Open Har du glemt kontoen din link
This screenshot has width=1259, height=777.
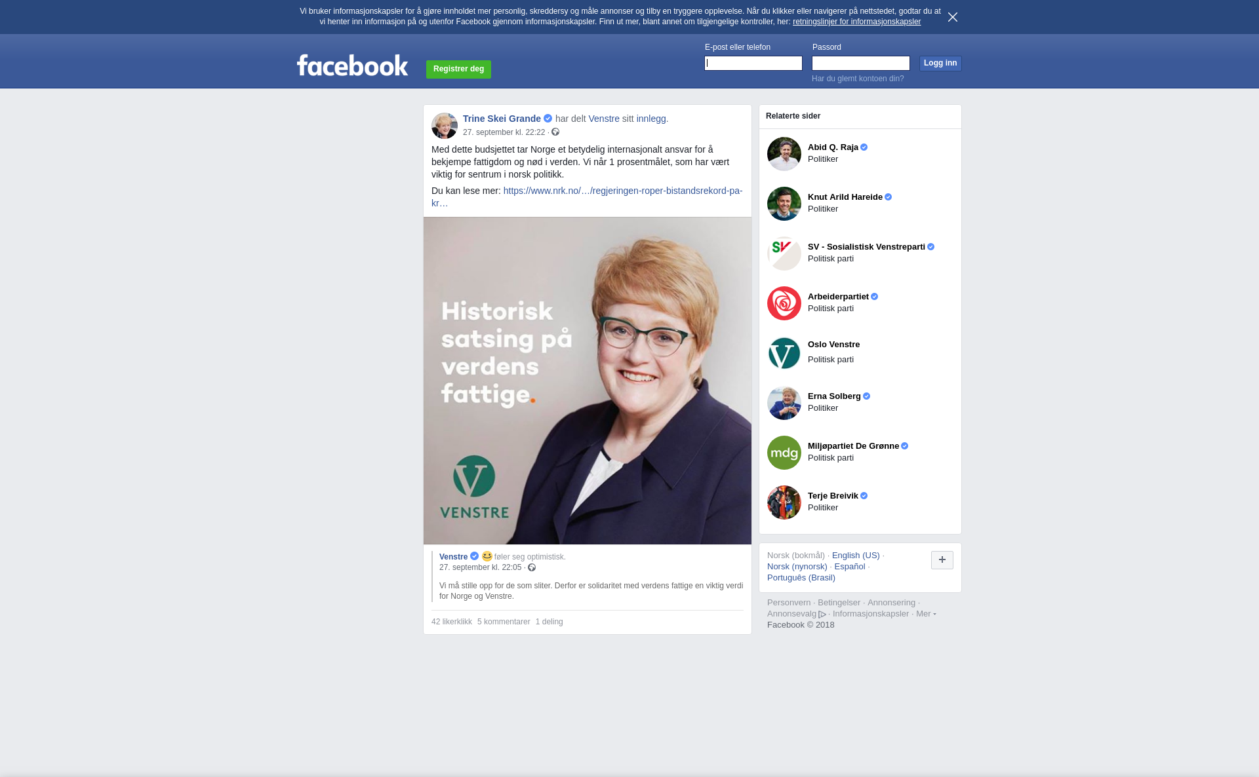pyautogui.click(x=858, y=79)
